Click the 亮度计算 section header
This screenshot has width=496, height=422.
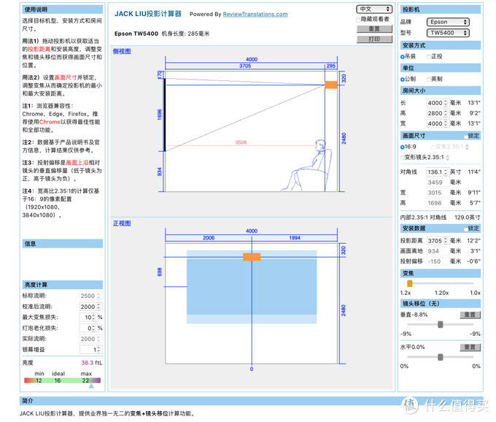62,285
